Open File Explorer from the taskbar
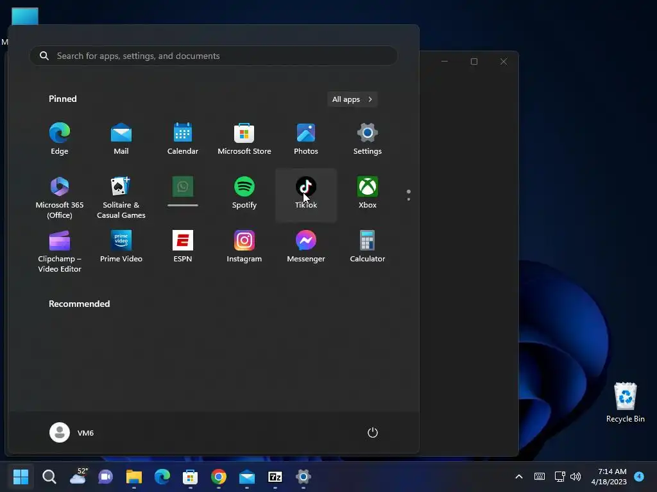This screenshot has width=657, height=492. 134,477
